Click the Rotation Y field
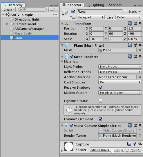The width and height of the screenshot is (143, 157). [115, 34]
